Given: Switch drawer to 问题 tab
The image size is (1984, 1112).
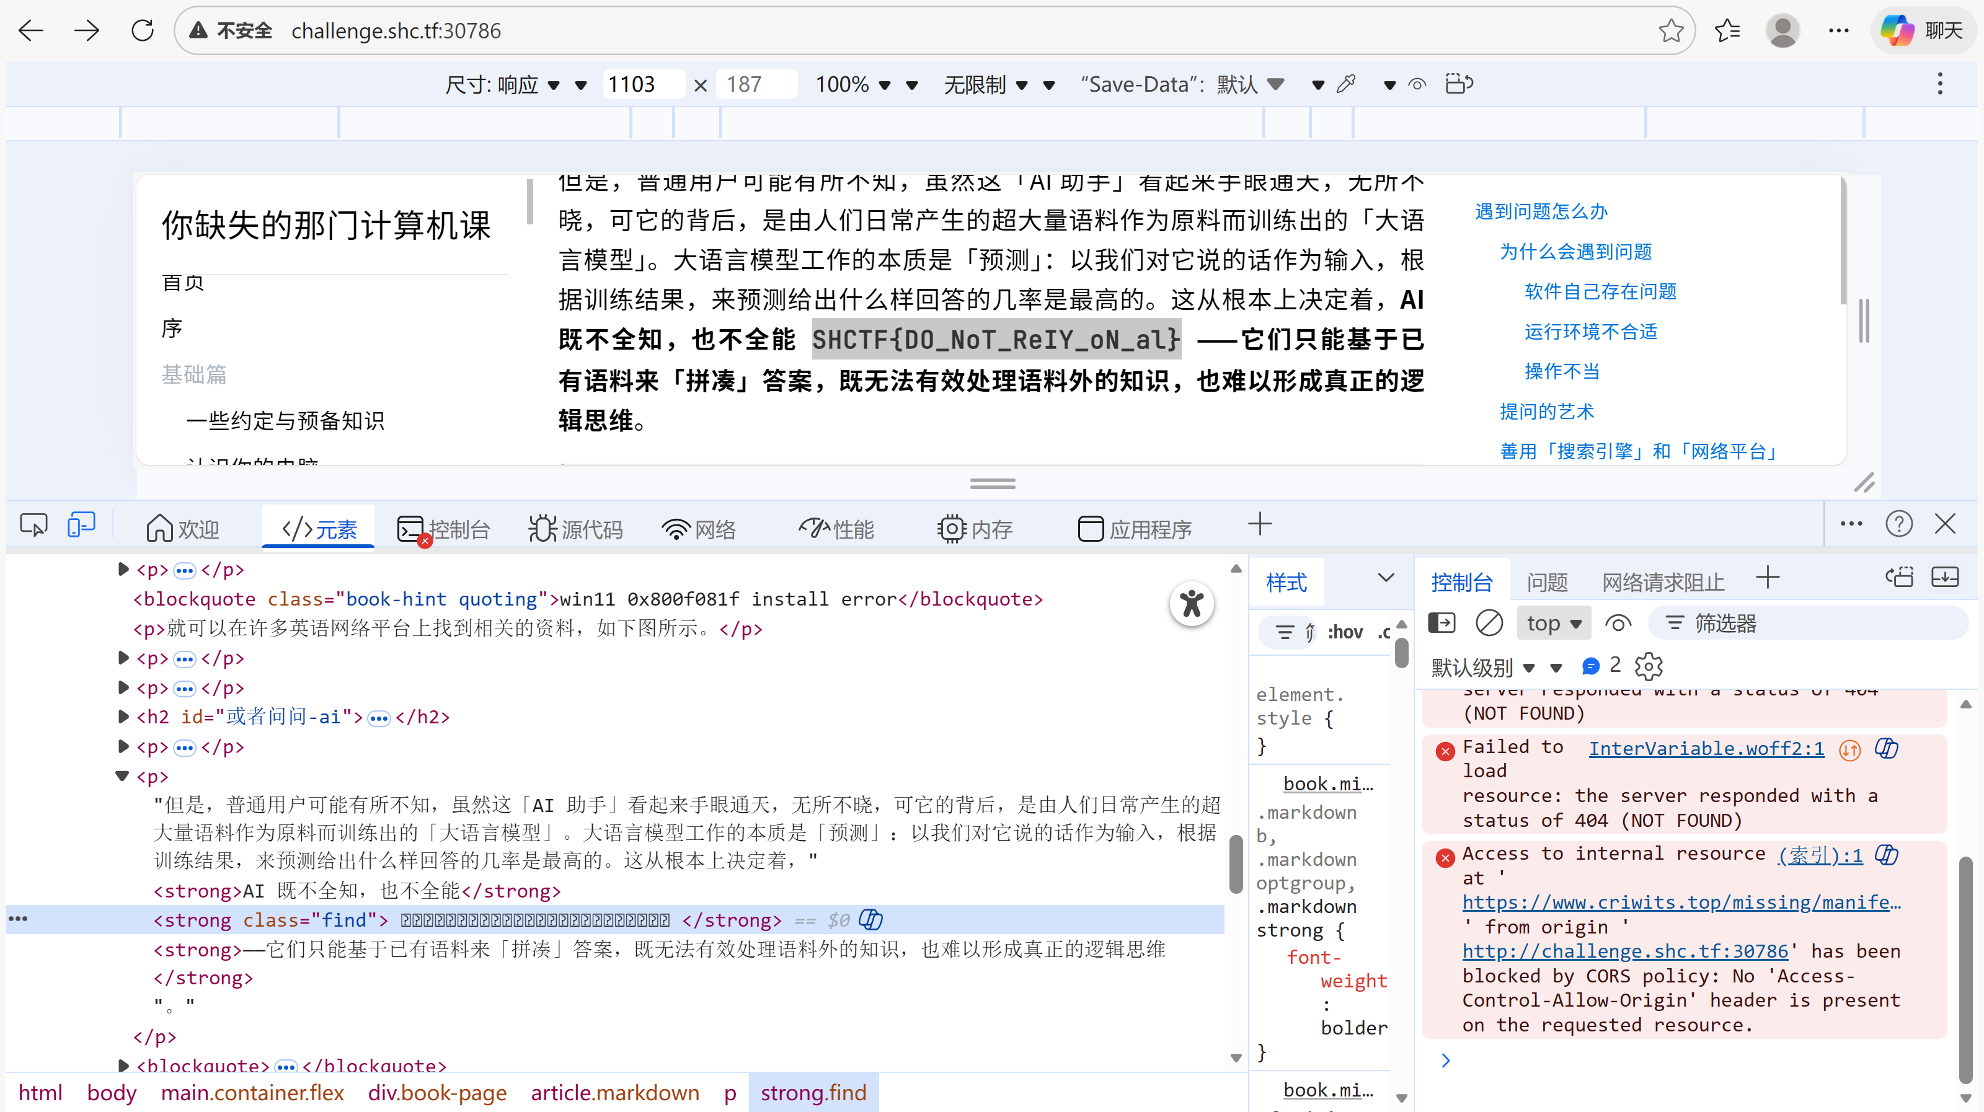Looking at the screenshot, I should 1546,582.
